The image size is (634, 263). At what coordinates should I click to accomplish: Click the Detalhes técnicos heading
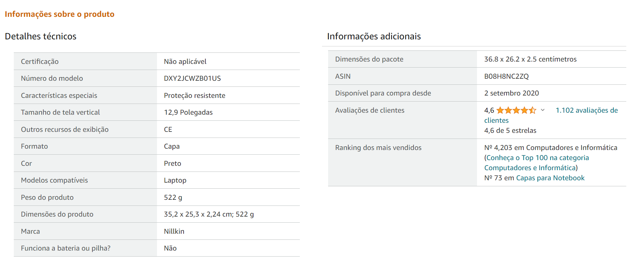(x=41, y=36)
